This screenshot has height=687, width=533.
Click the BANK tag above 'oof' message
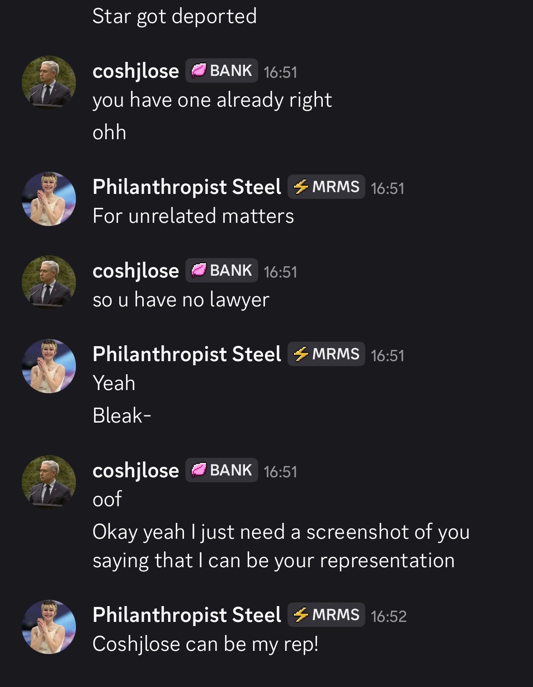coord(222,470)
